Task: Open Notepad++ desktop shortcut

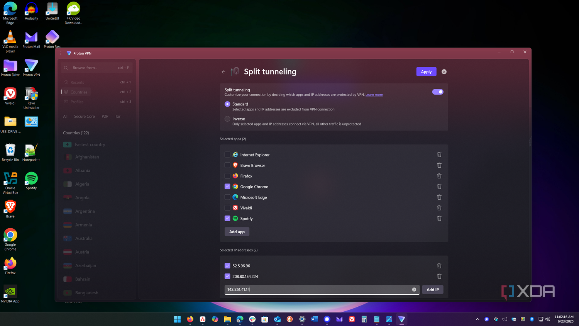Action: click(x=31, y=153)
